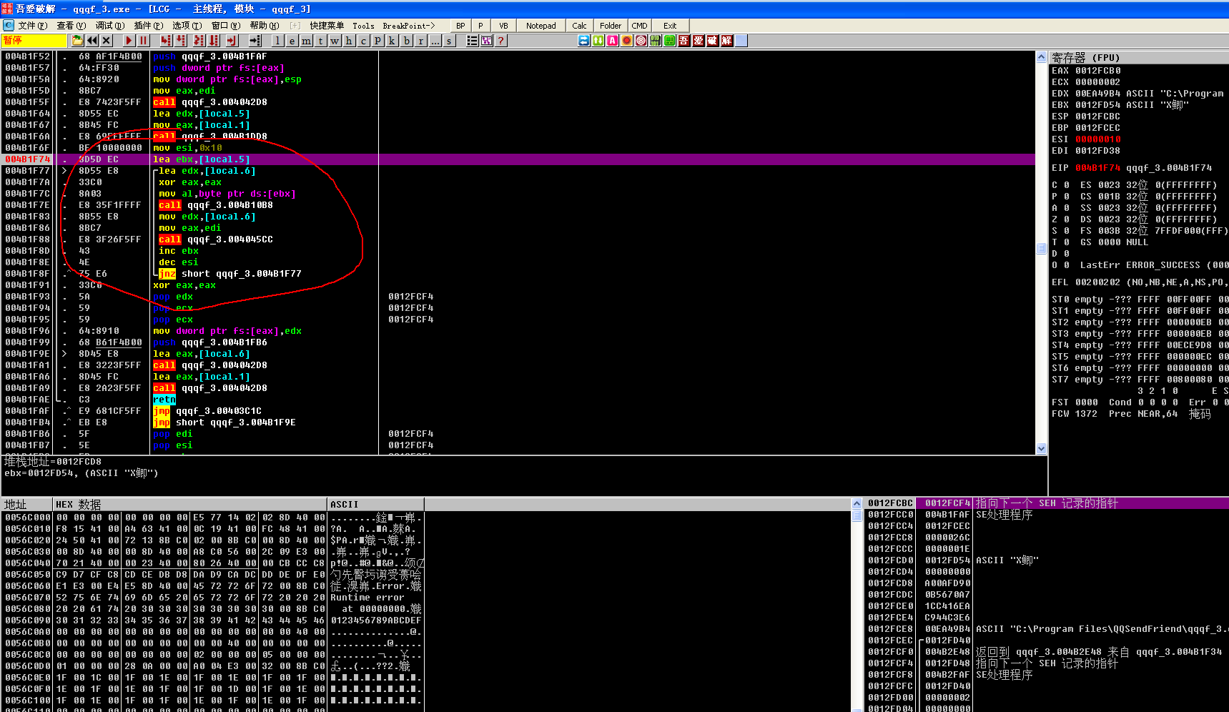Select the 'jnz short qqqf_3.004B1F77' instruction
This screenshot has height=712, width=1229.
(x=229, y=274)
